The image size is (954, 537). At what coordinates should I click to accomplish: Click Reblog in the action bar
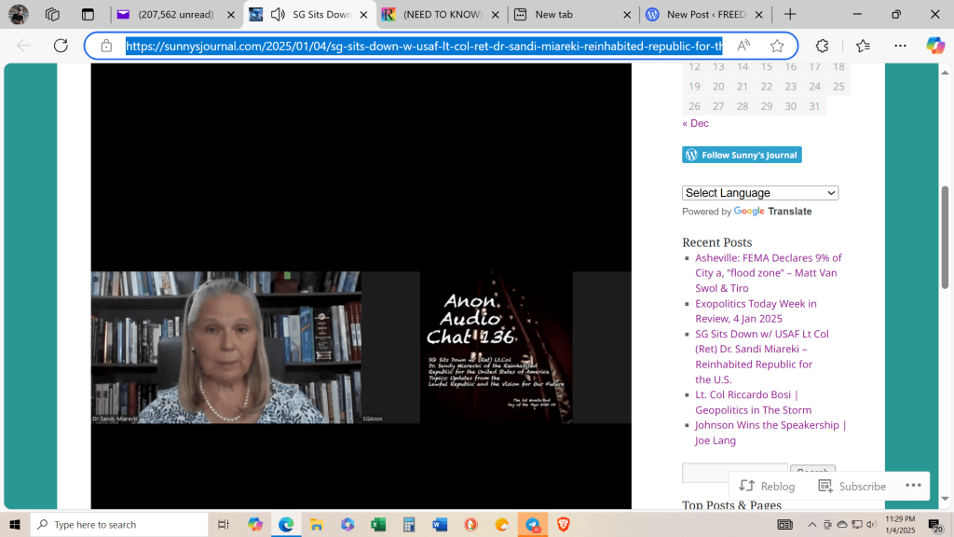(768, 486)
